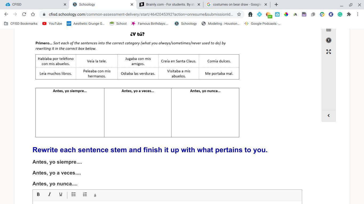Bookmark this page with the star
Image resolution: width=364 pixels, height=204 pixels.
(239, 14)
